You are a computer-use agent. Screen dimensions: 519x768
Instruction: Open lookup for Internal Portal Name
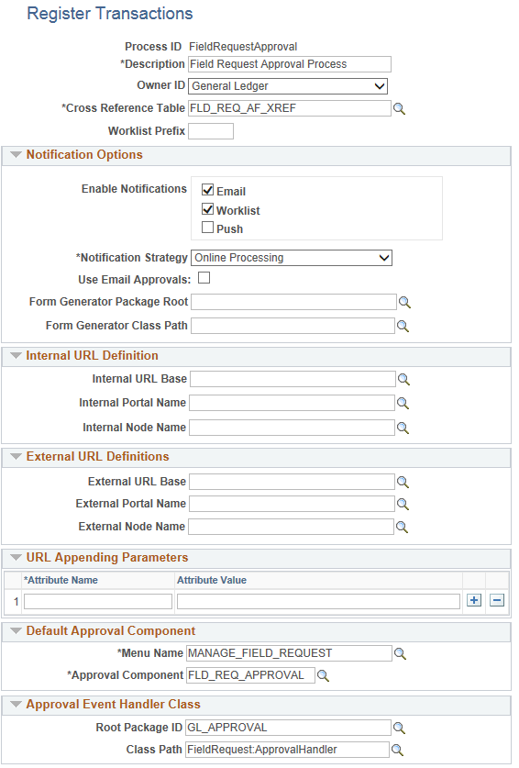(403, 403)
